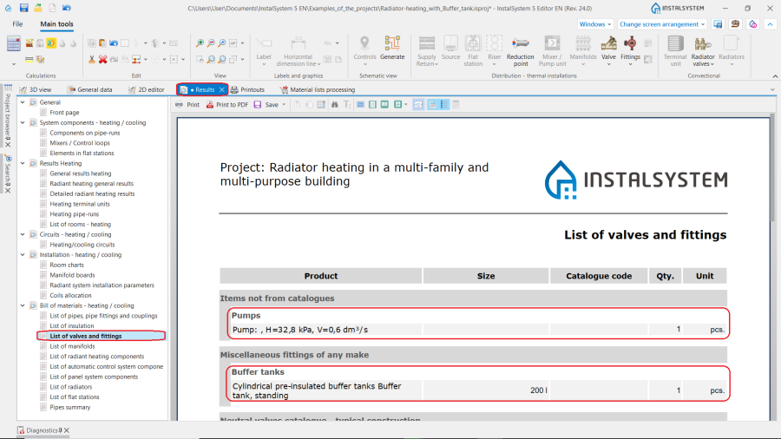Image resolution: width=781 pixels, height=439 pixels.
Task: Delete selection with the red X icon
Action: pyautogui.click(x=102, y=59)
